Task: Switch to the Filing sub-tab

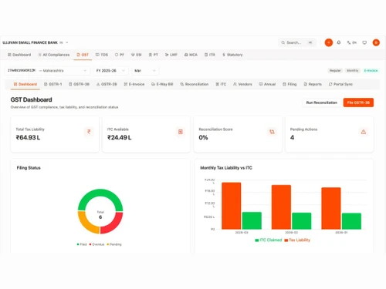Action: coord(289,84)
